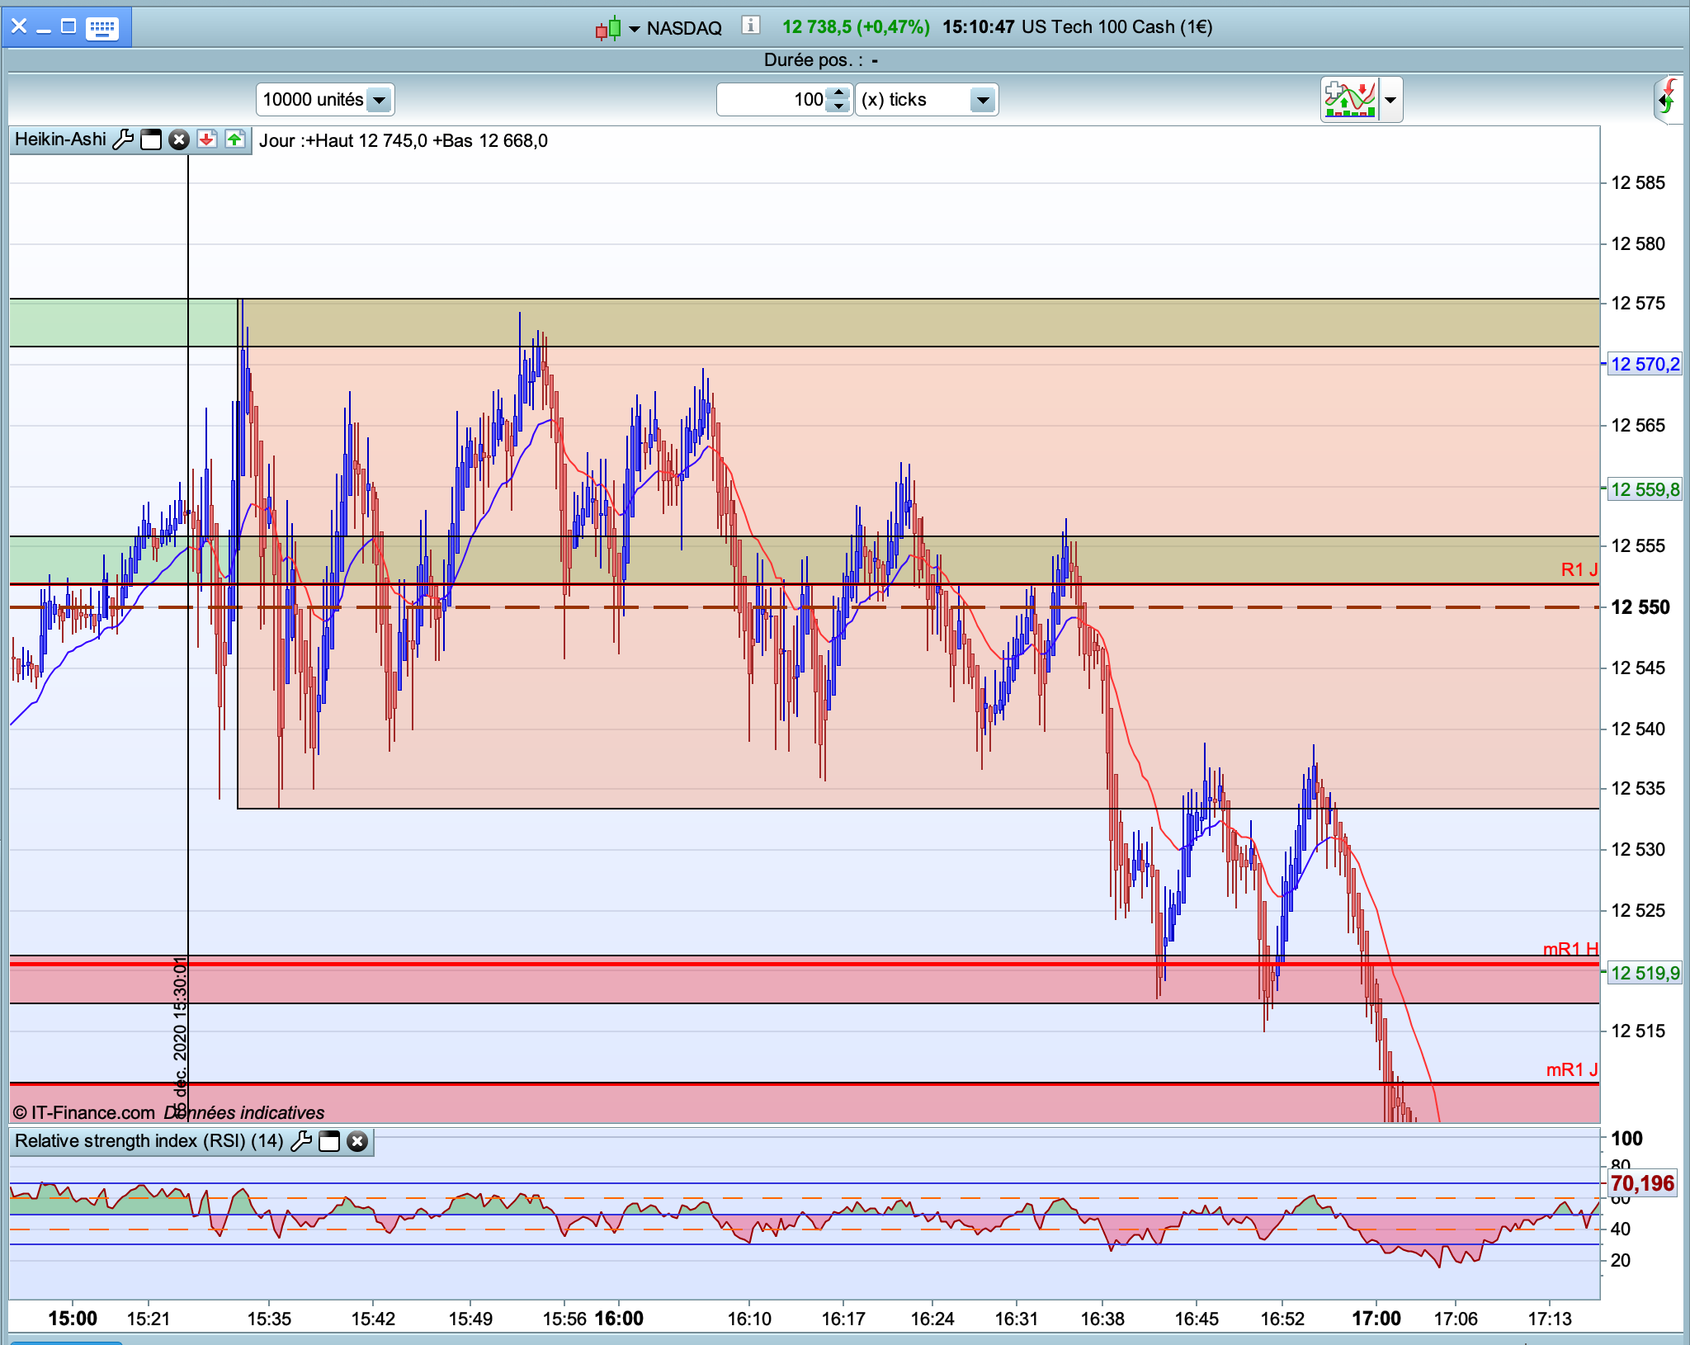Viewport: 1690px width, 1345px height.
Task: Open Heikin-Ashi settings wrench icon
Action: pos(123,139)
